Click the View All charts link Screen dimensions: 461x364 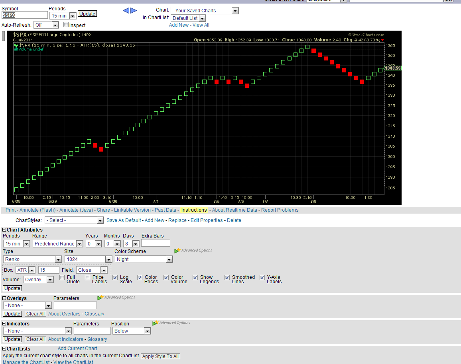(x=201, y=25)
